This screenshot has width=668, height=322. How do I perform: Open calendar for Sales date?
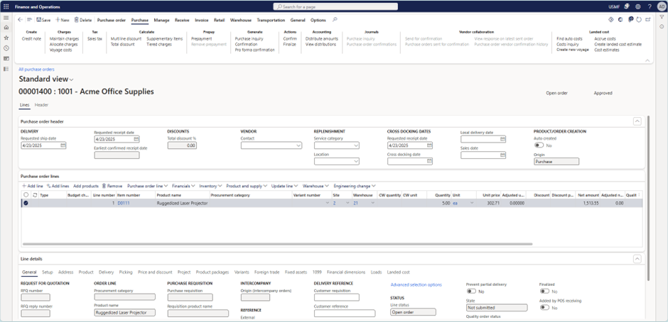[x=502, y=155]
